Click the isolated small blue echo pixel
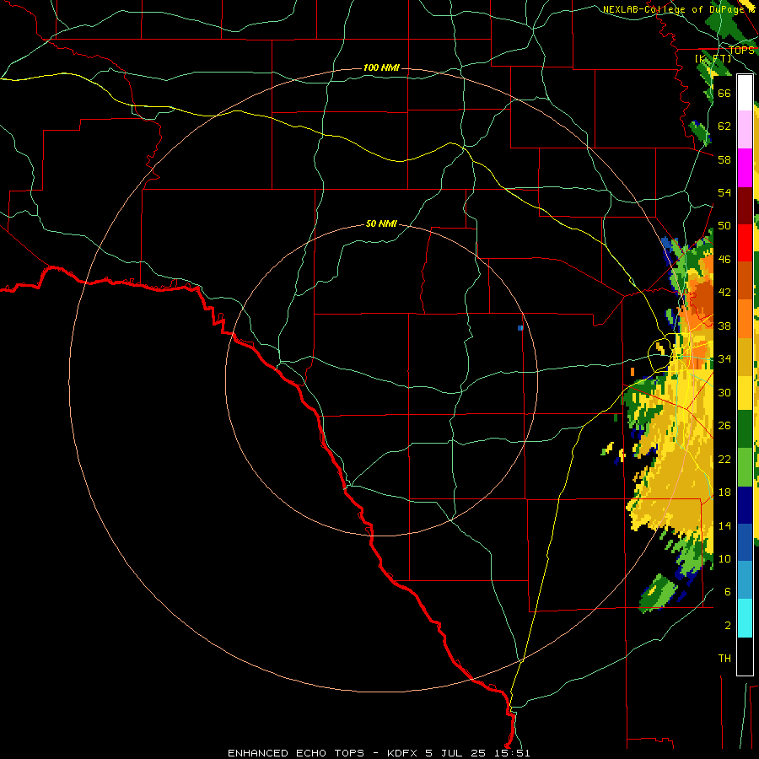759x759 pixels. [520, 328]
